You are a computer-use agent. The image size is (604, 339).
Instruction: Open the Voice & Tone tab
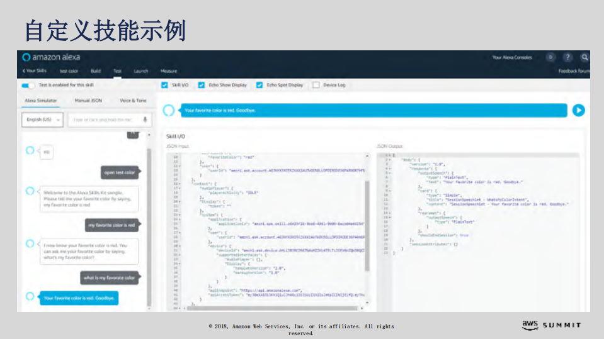tap(133, 101)
